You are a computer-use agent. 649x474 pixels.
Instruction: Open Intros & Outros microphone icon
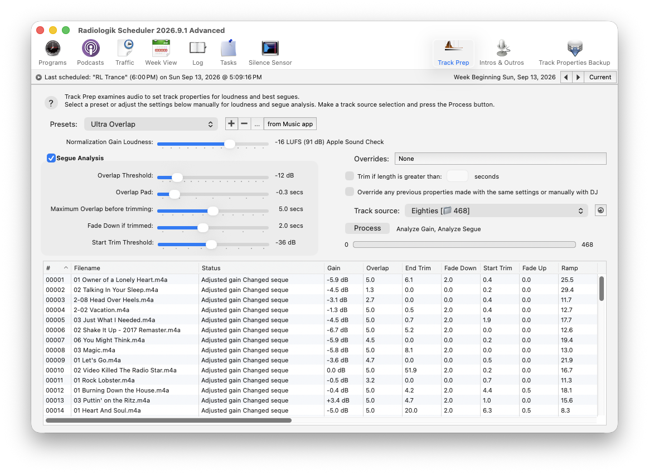[x=502, y=52]
